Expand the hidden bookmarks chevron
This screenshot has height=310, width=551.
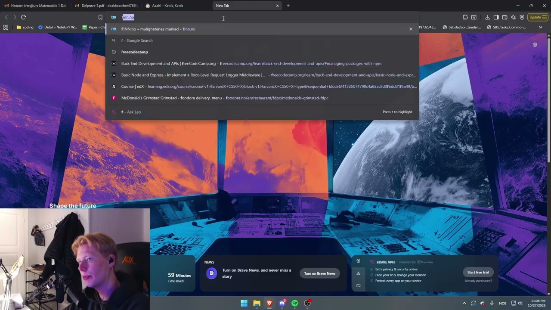(x=541, y=27)
